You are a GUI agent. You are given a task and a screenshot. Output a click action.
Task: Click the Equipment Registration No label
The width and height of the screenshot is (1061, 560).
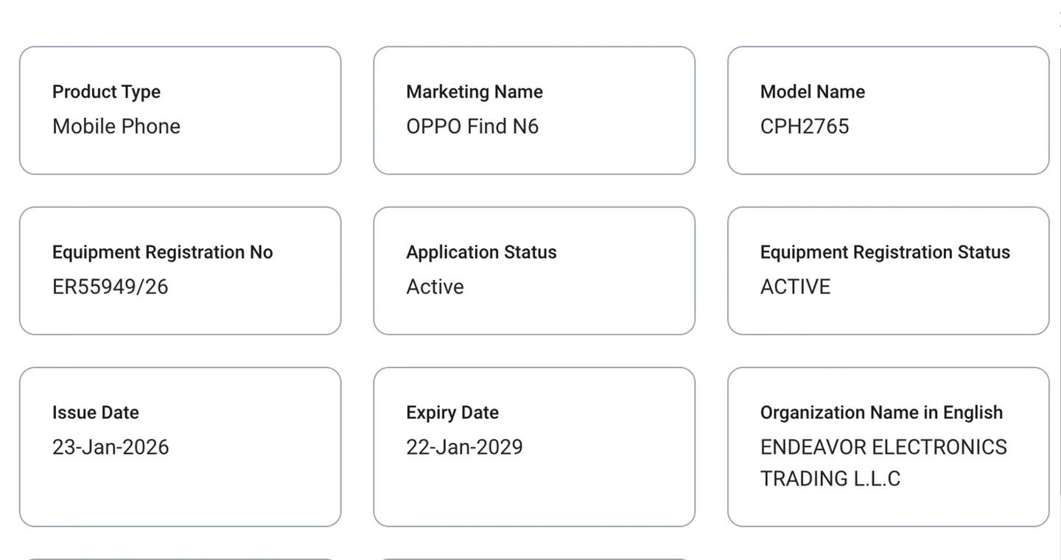pyautogui.click(x=162, y=253)
